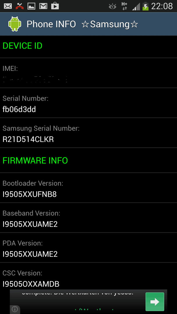This screenshot has height=314, width=177.
Task: Select the PDA Version row
Action: tap(88, 248)
